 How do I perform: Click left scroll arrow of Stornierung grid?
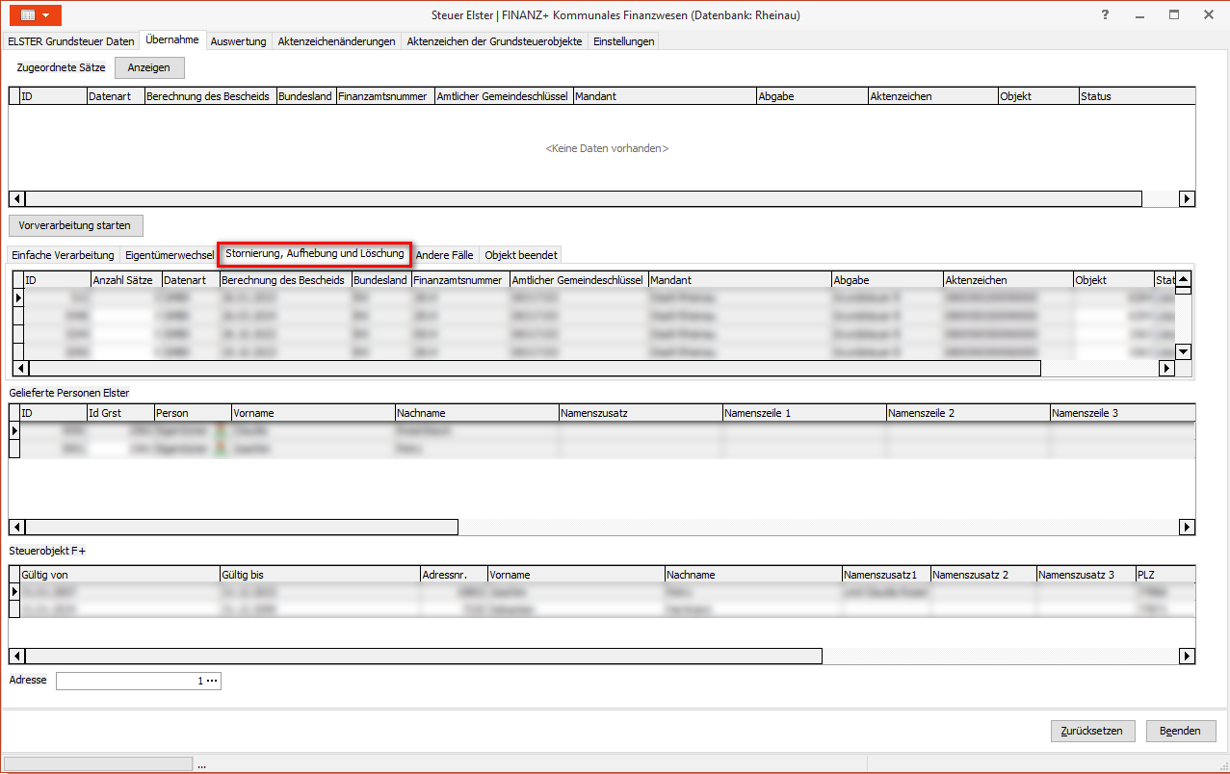point(21,368)
